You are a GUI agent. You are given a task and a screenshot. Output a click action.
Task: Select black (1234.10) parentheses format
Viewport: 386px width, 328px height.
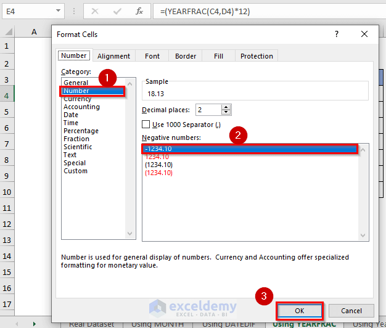point(159,165)
